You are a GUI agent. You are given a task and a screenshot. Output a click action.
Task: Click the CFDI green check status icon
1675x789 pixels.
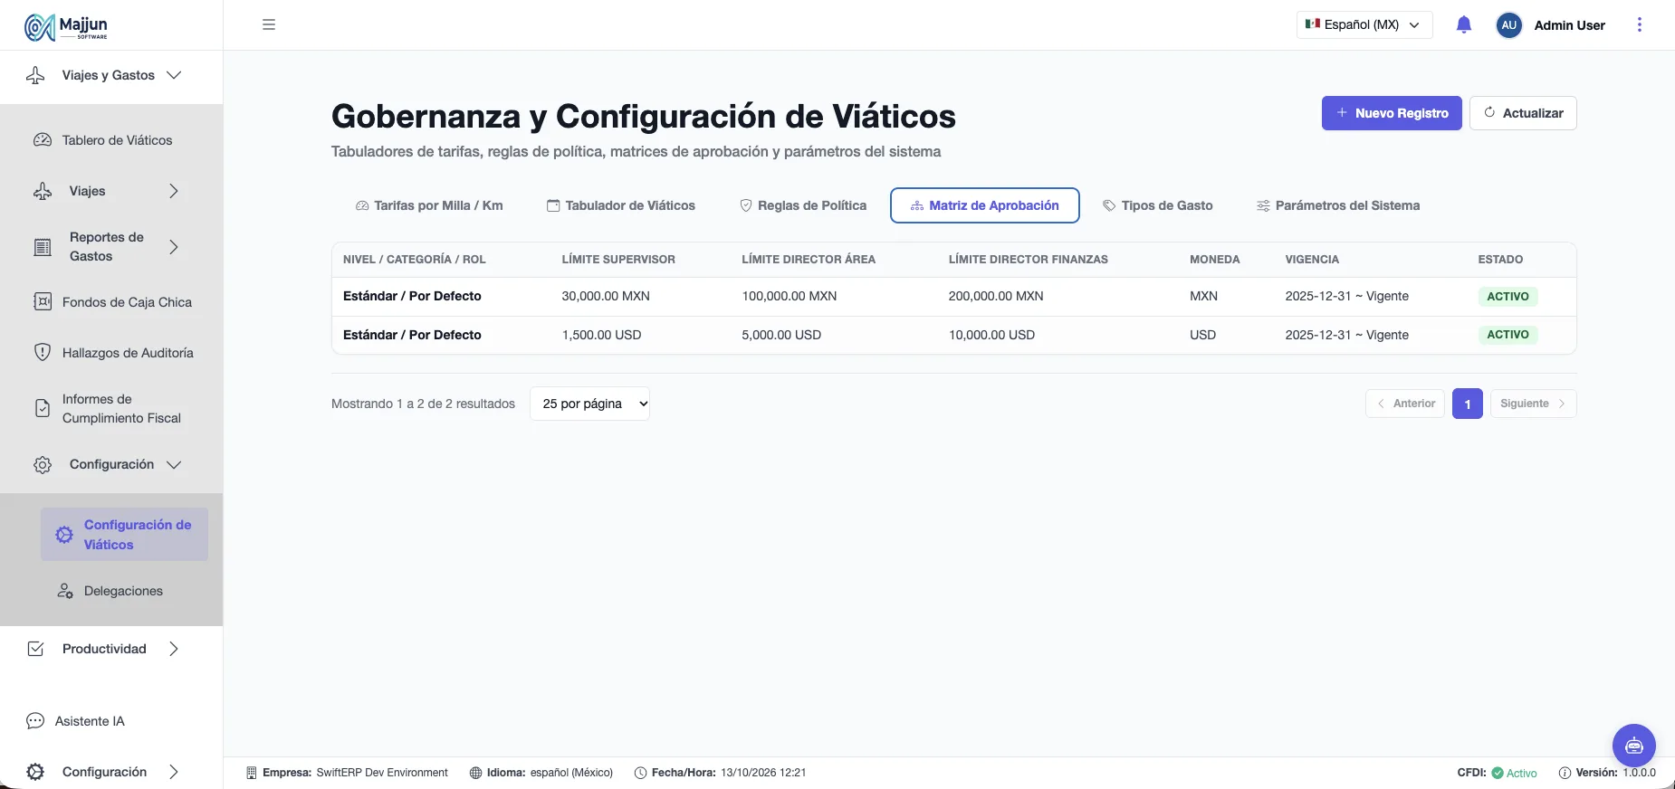tap(1498, 773)
